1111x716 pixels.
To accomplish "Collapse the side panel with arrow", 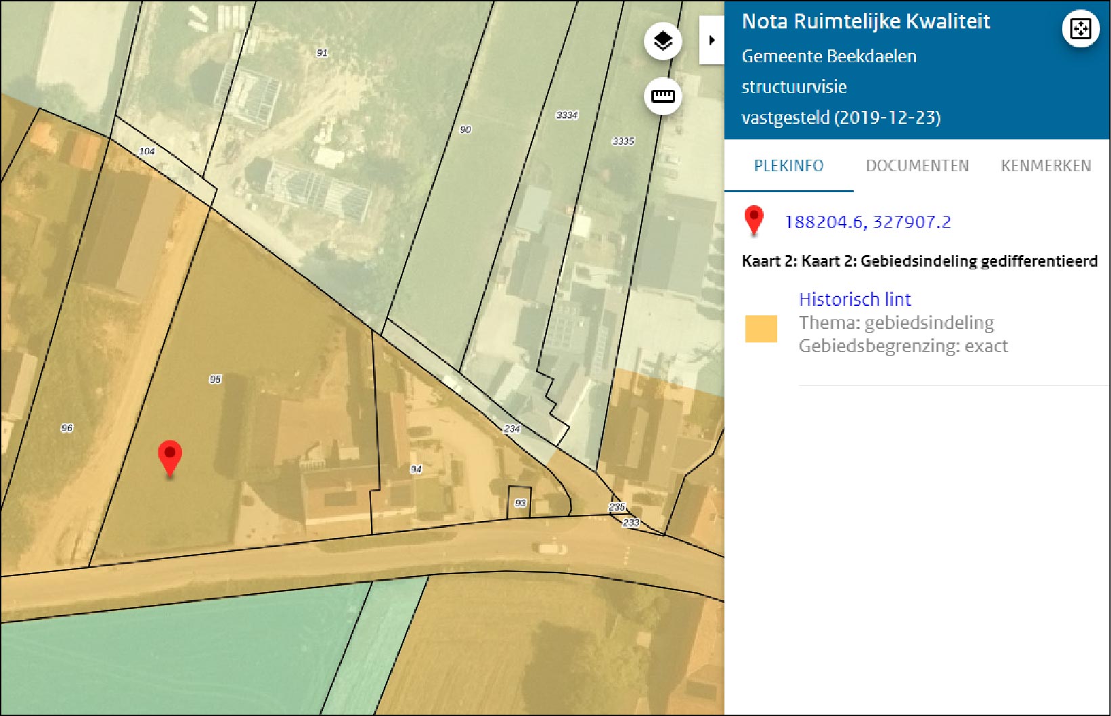I will point(711,41).
